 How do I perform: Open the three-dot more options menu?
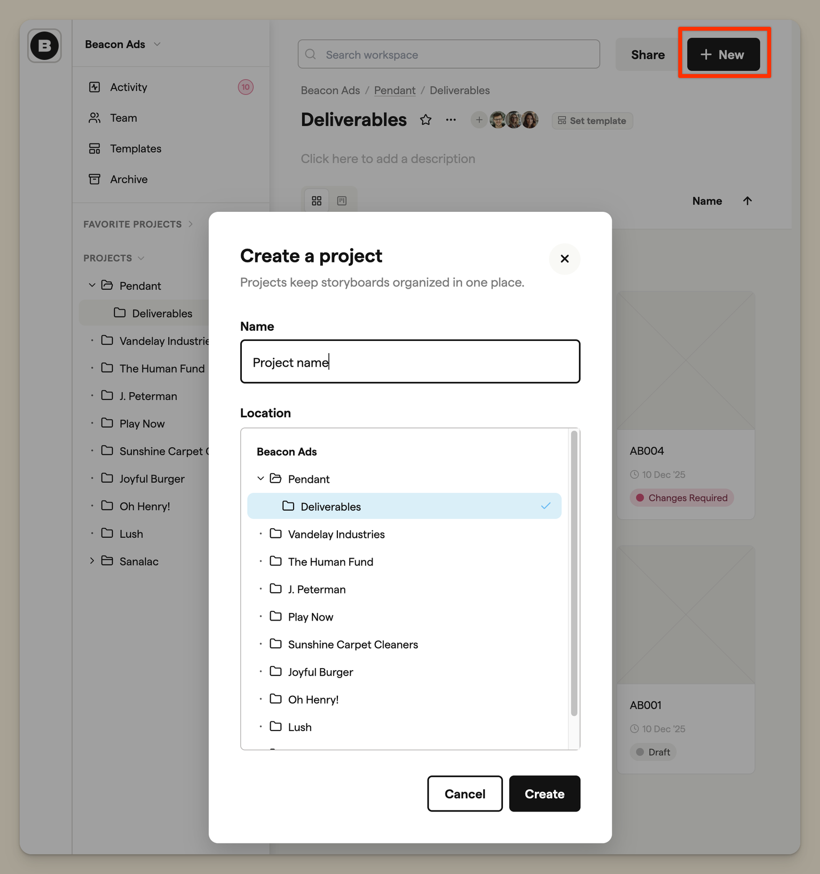point(451,120)
